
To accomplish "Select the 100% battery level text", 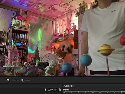I will point(51,90).
